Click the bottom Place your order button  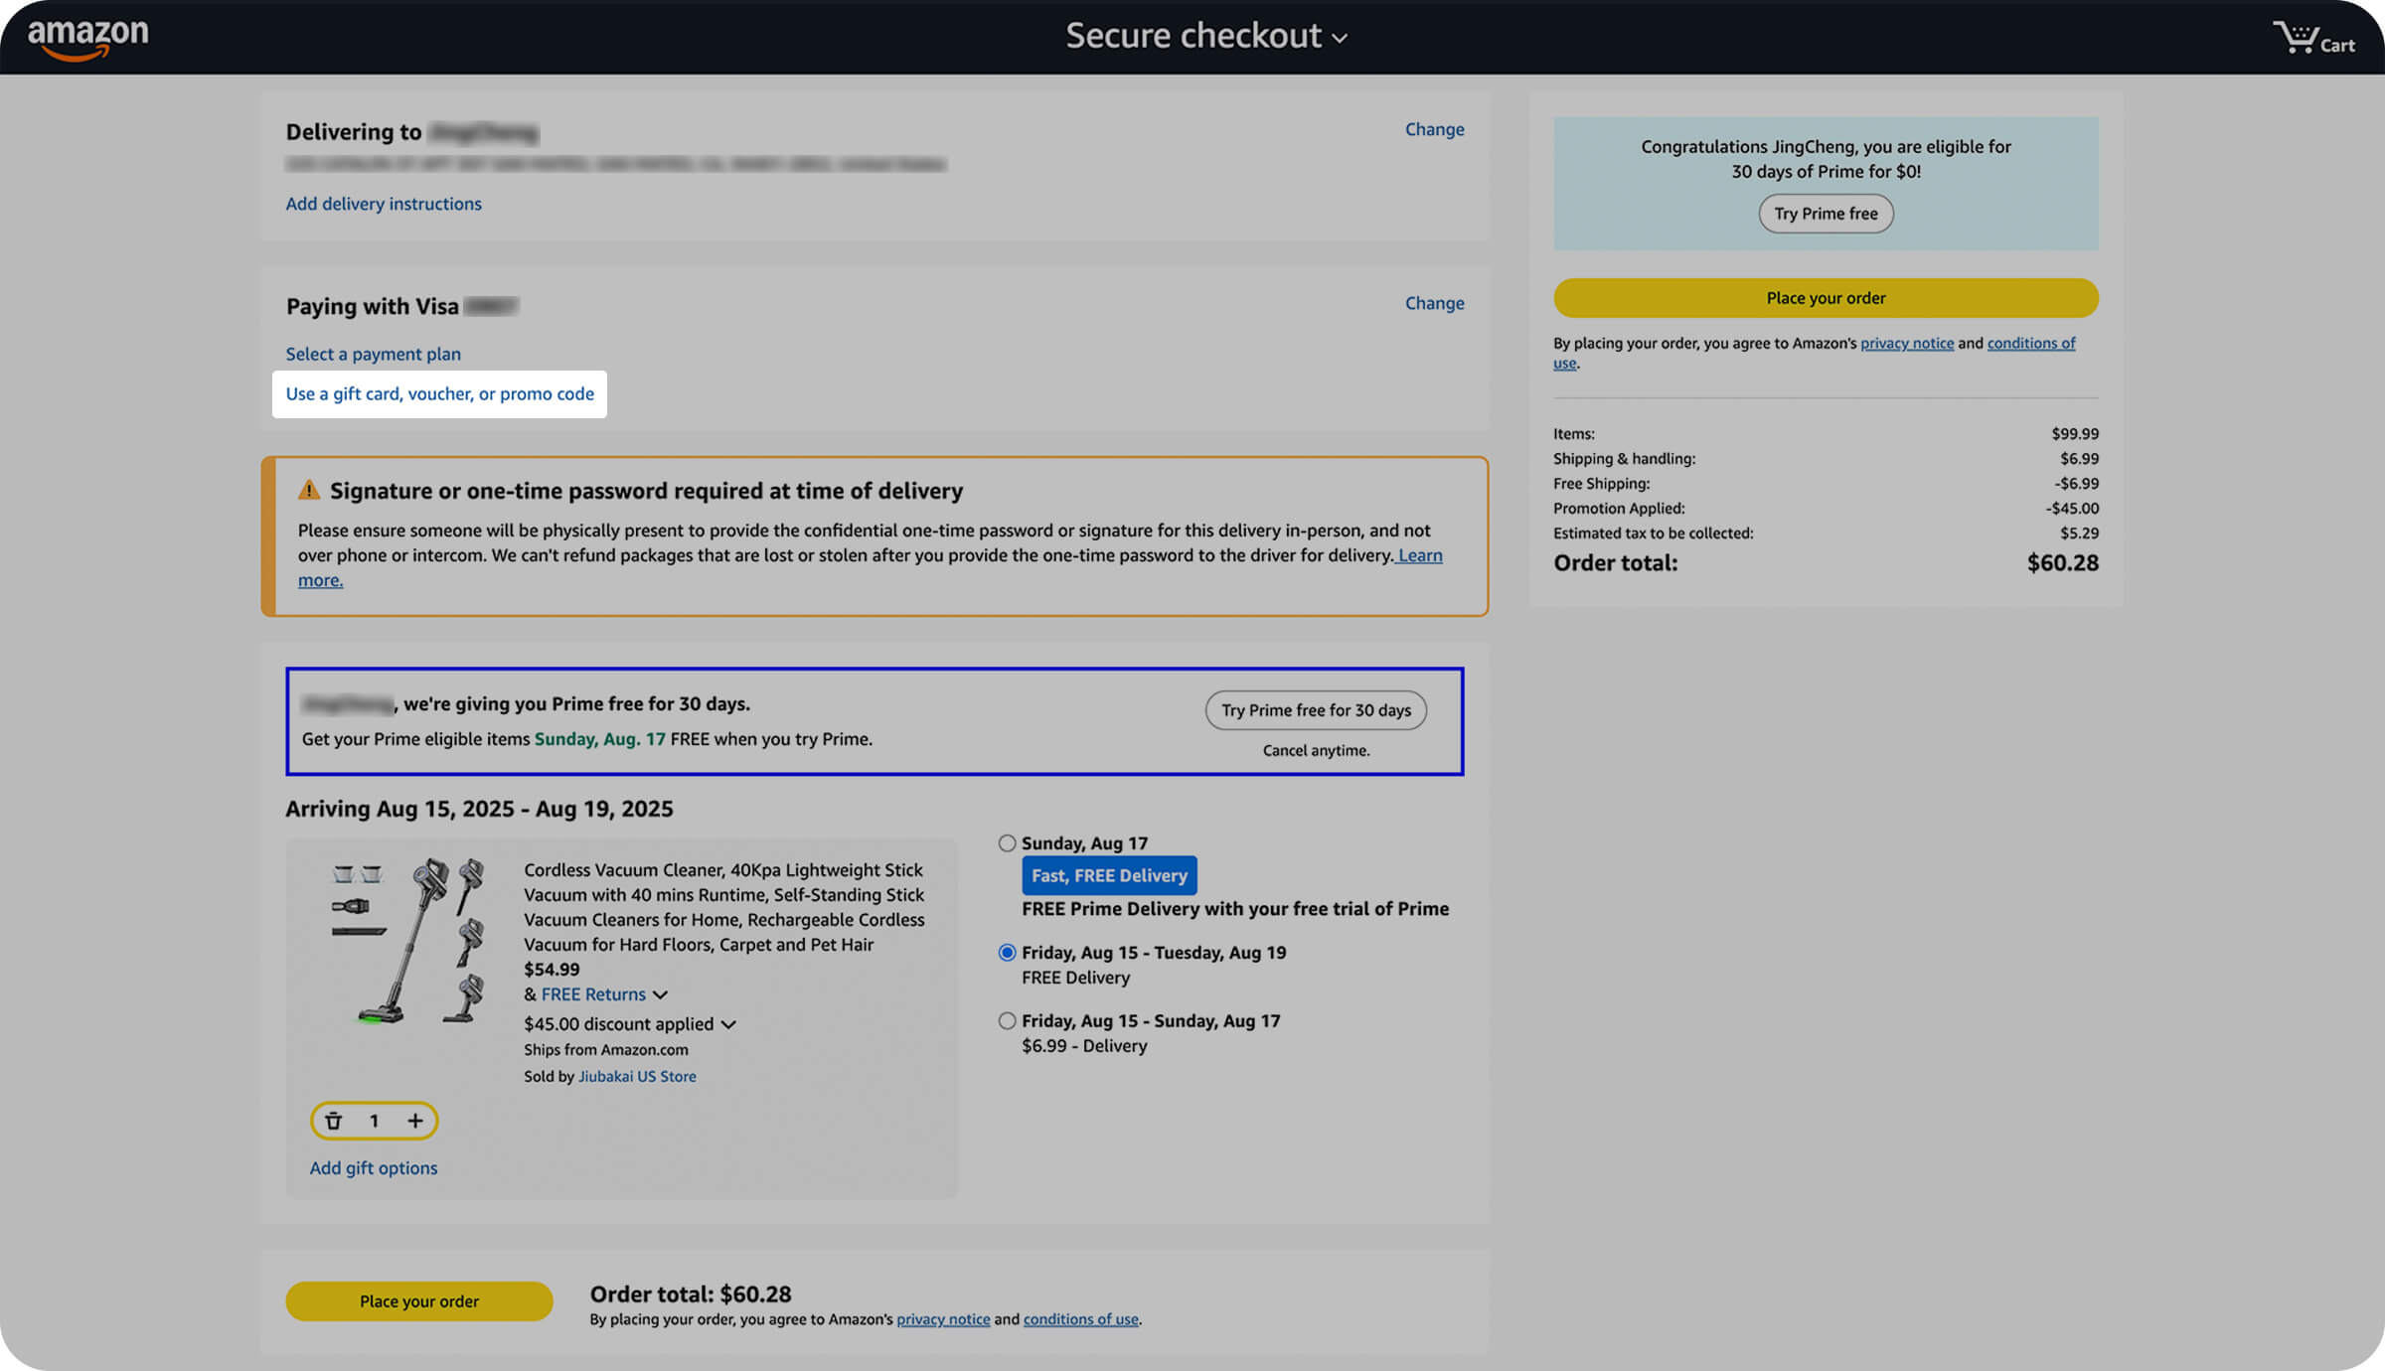pos(419,1301)
